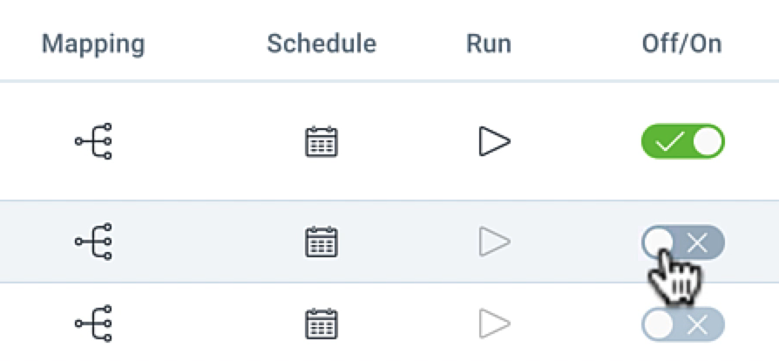
Task: Select the highlighted second table row
Action: pos(389,242)
